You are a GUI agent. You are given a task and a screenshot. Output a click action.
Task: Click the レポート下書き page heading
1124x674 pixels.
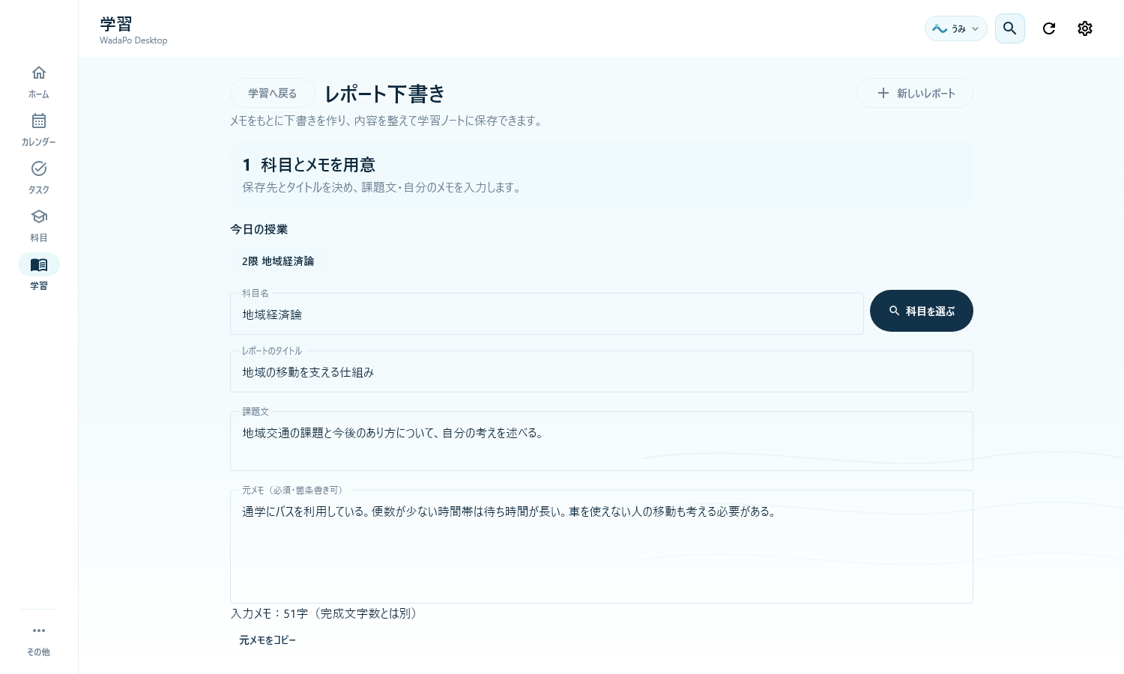385,94
